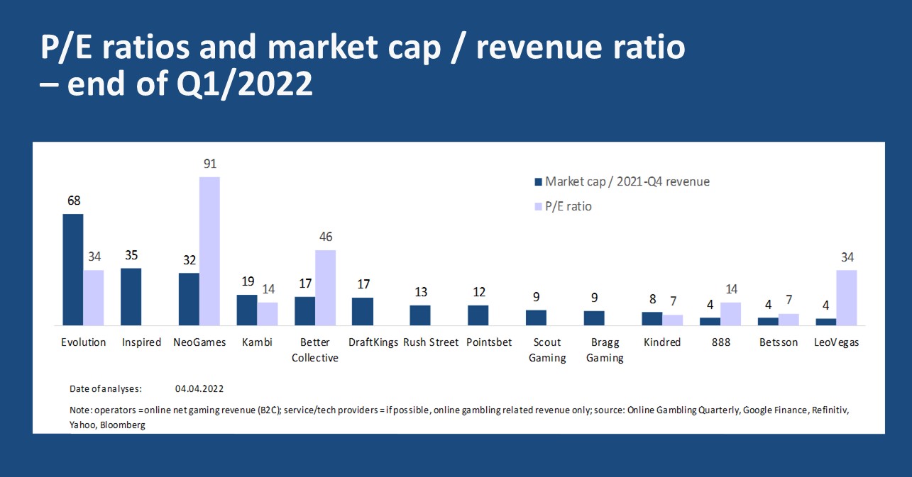This screenshot has height=477, width=912.
Task: Select the Betsson axis label
Action: (778, 342)
